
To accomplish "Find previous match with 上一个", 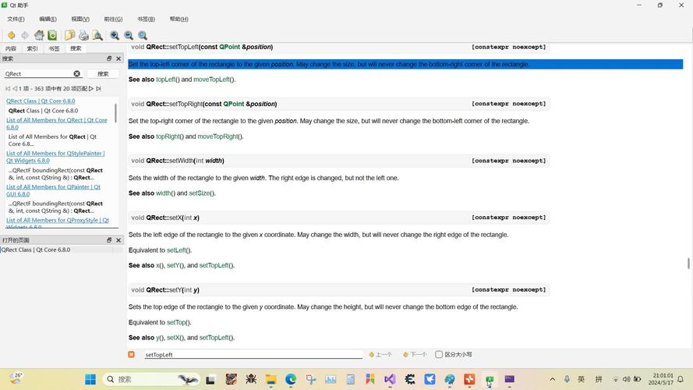I will point(380,355).
